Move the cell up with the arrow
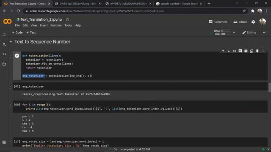The width and height of the screenshot is (271, 152). [x=223, y=51]
